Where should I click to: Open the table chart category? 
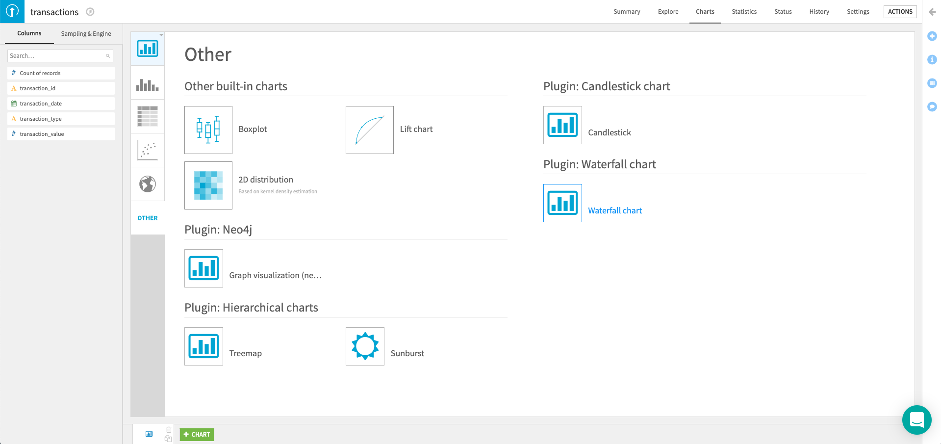click(x=148, y=116)
